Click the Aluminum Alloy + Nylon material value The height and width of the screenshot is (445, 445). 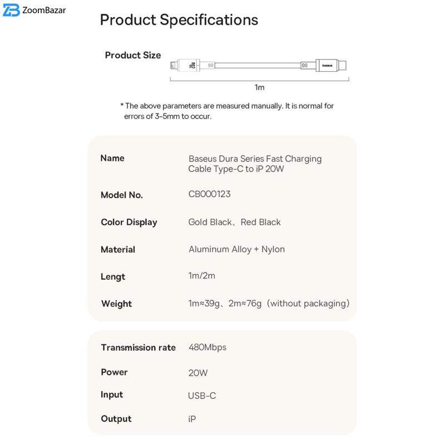click(236, 249)
